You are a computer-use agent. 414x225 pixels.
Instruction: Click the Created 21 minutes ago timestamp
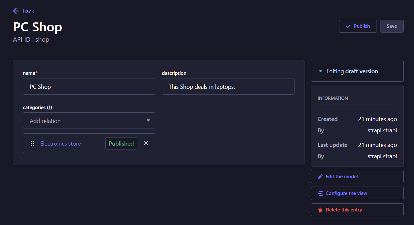tap(377, 119)
